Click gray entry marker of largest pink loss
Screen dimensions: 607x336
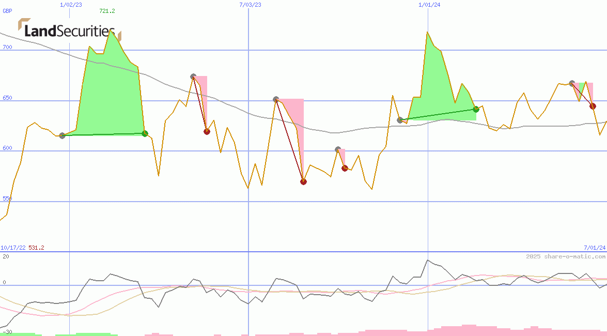click(276, 99)
